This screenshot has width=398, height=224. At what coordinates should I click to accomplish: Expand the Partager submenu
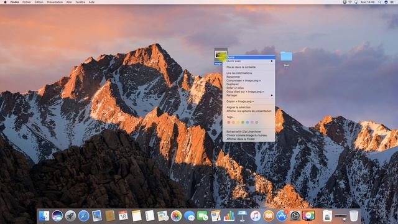coord(249,95)
